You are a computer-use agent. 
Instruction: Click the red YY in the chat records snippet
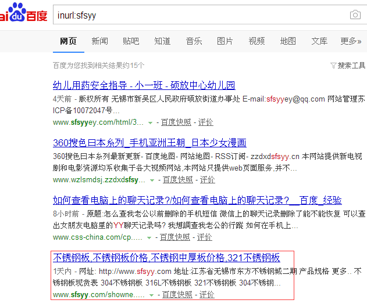click(x=119, y=225)
